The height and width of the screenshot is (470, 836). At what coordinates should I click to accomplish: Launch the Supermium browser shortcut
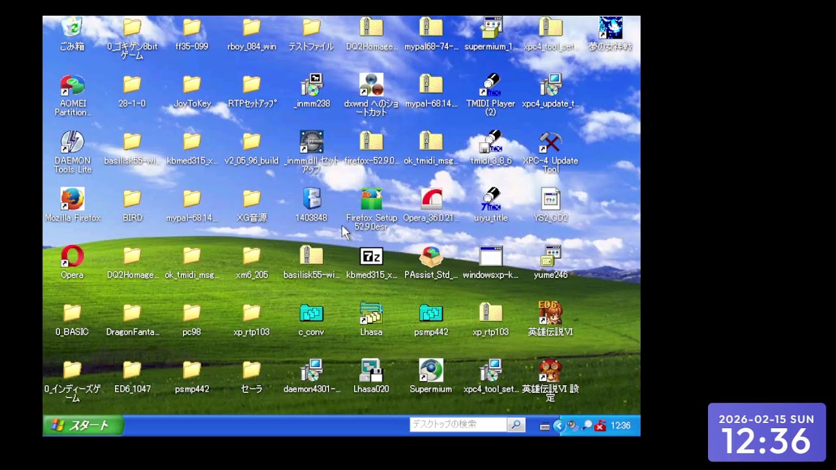(x=431, y=370)
